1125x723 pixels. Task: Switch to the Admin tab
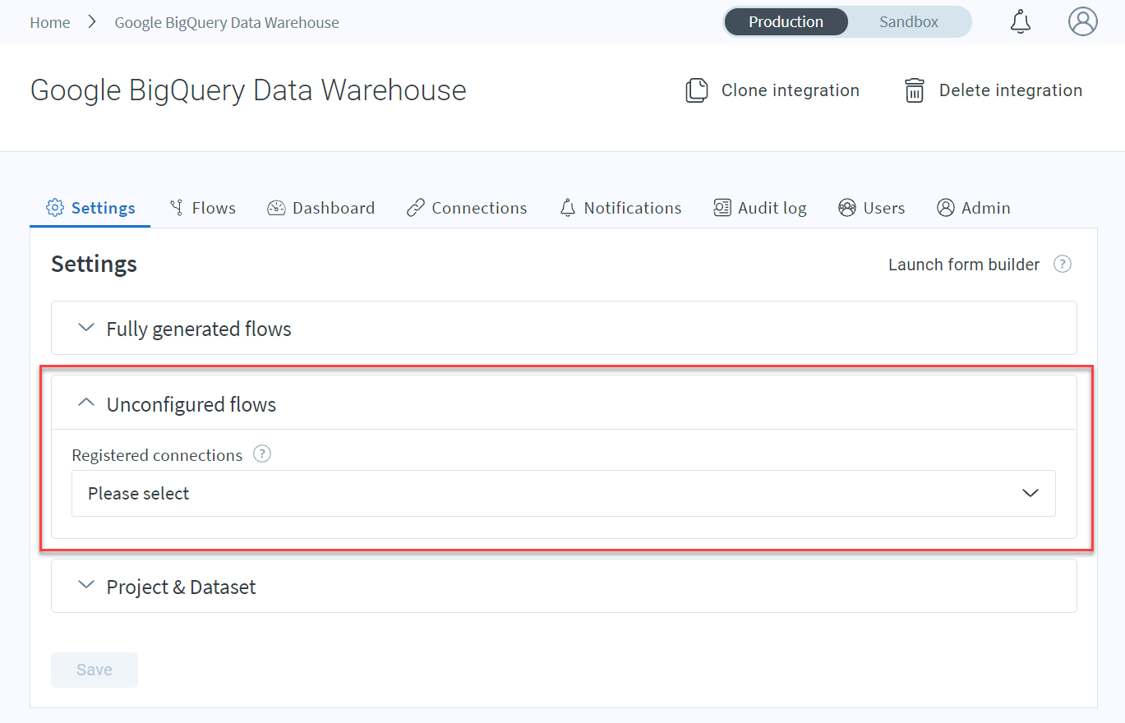974,208
